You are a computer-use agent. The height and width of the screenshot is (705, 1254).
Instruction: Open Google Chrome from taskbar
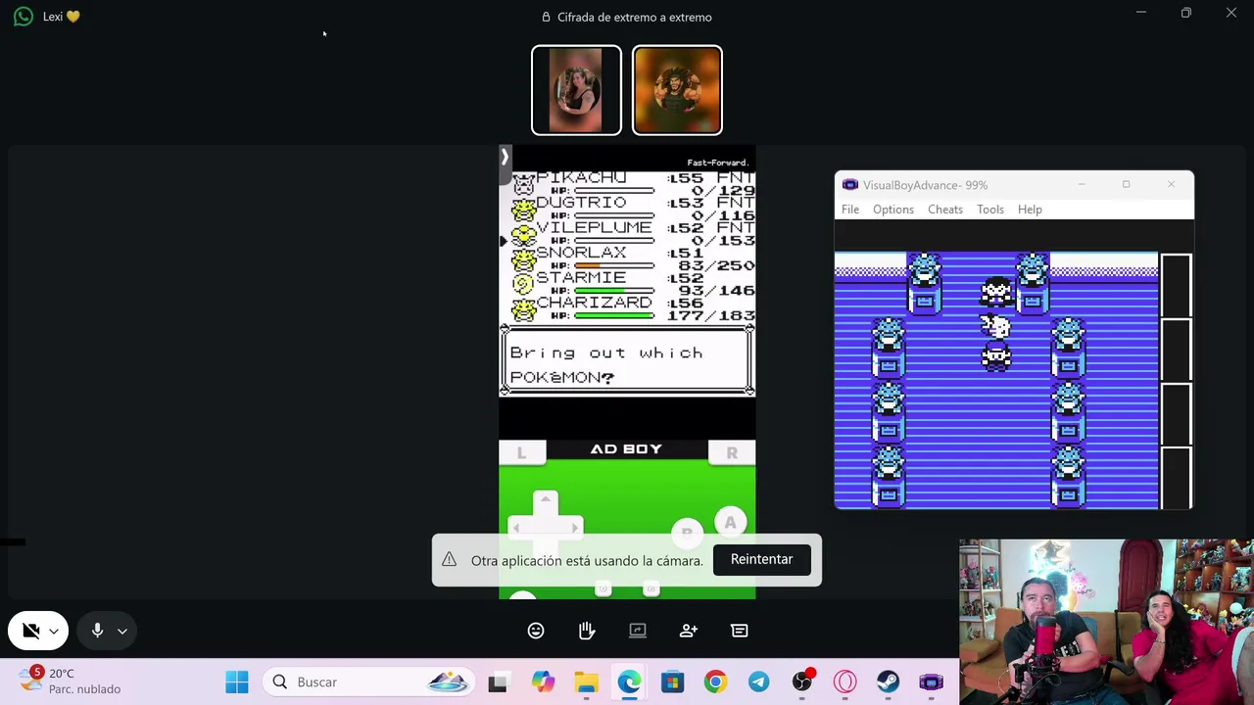click(715, 681)
